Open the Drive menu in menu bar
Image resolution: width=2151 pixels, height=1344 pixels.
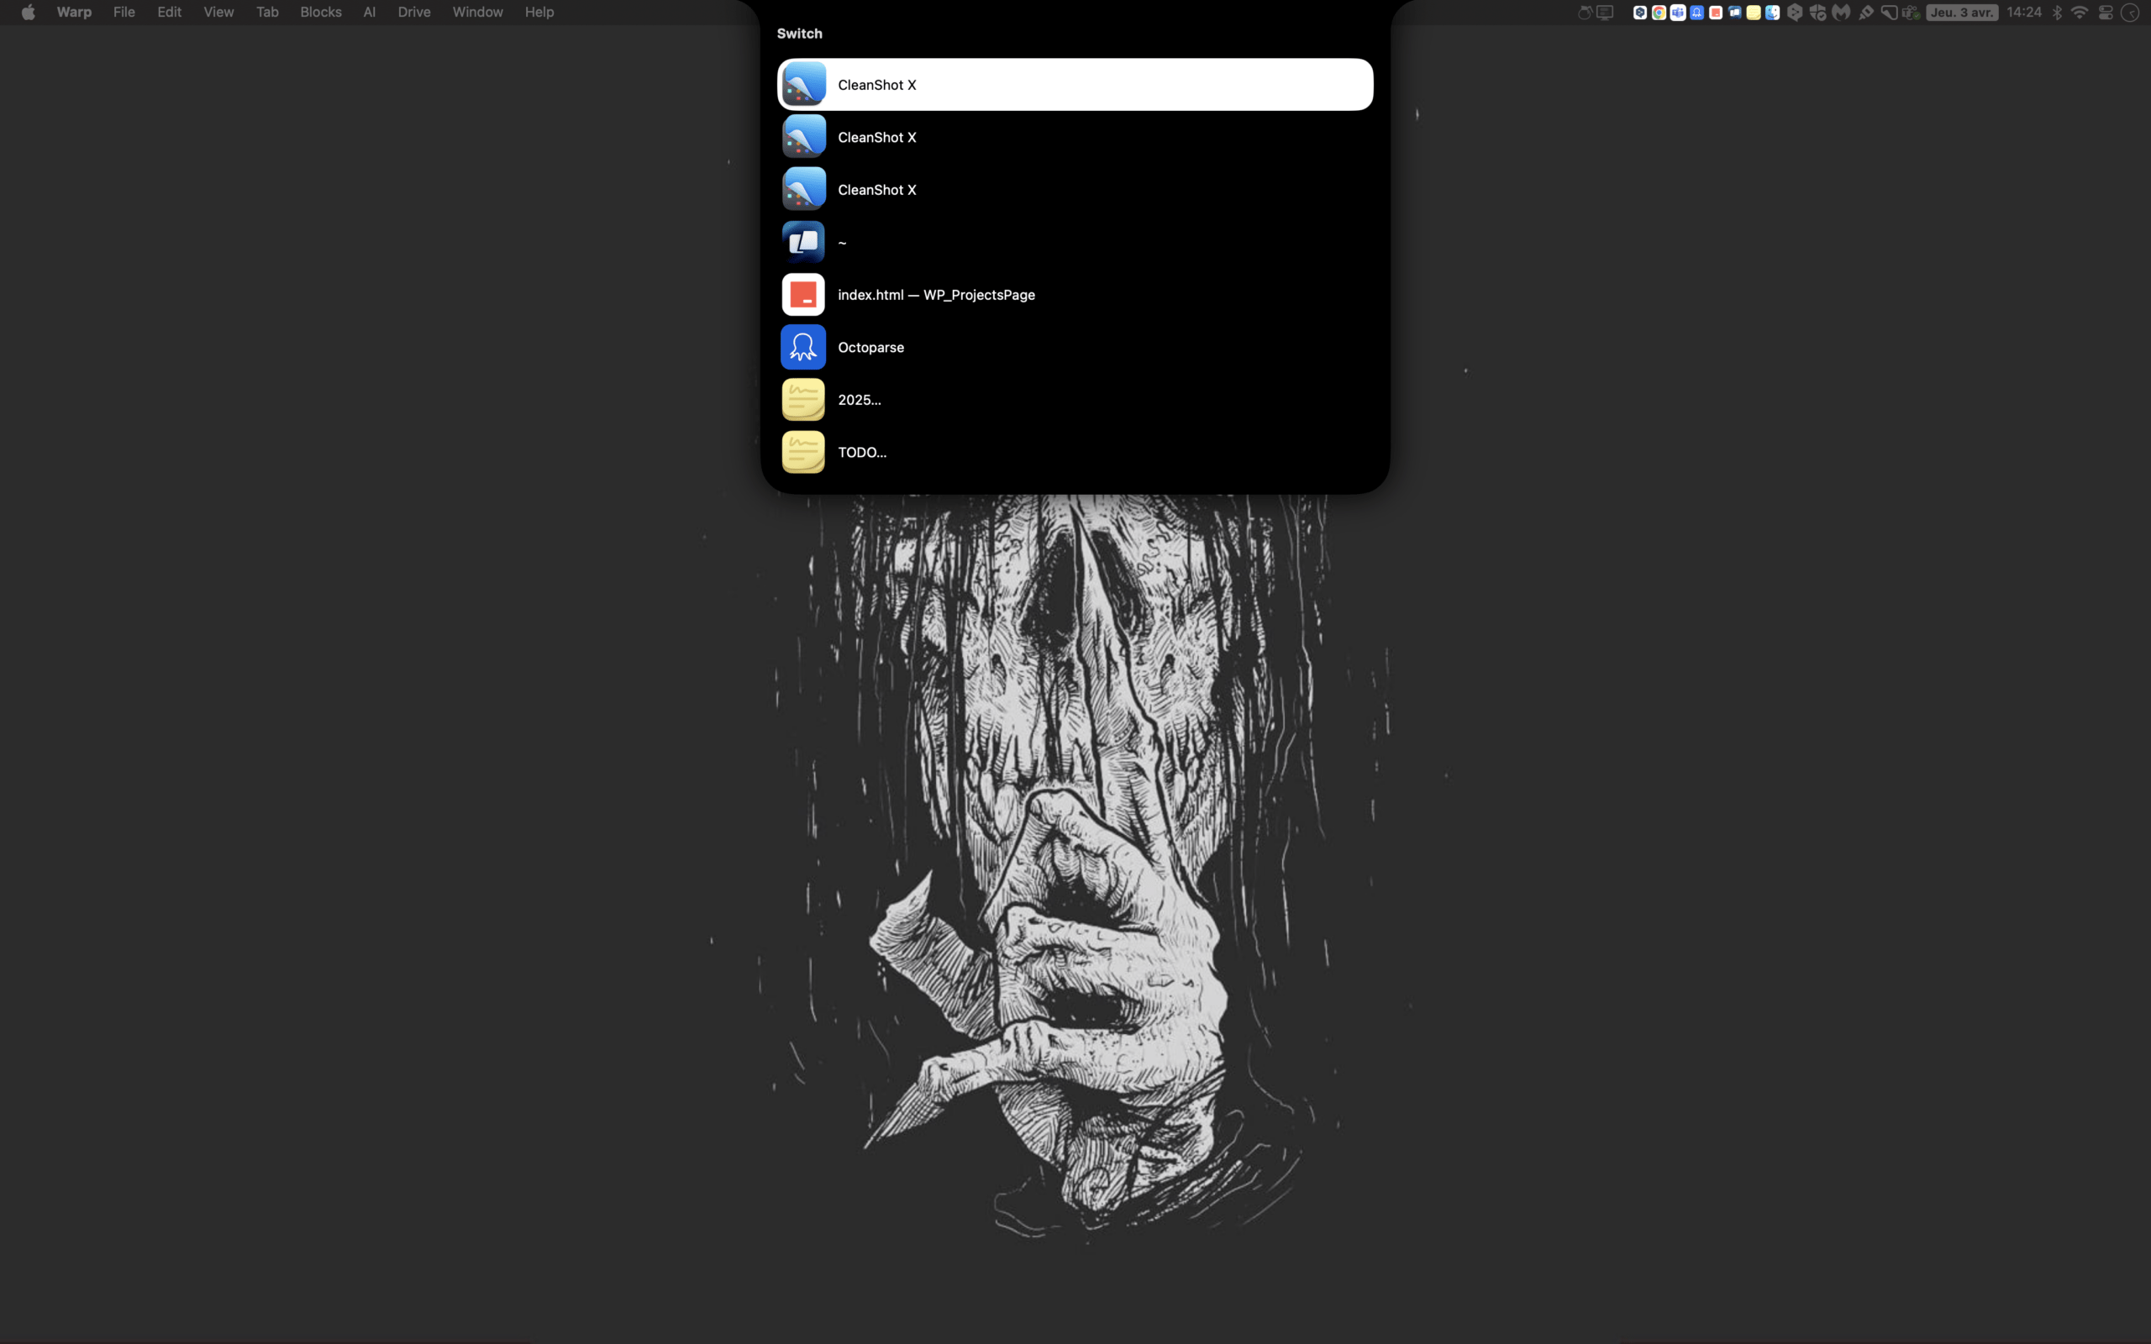[x=413, y=13]
